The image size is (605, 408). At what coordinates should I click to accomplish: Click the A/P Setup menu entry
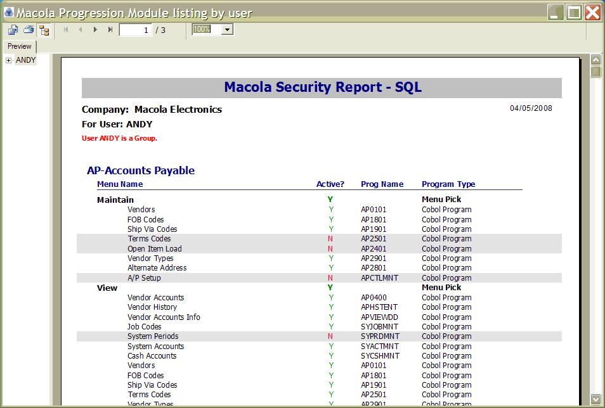click(145, 278)
